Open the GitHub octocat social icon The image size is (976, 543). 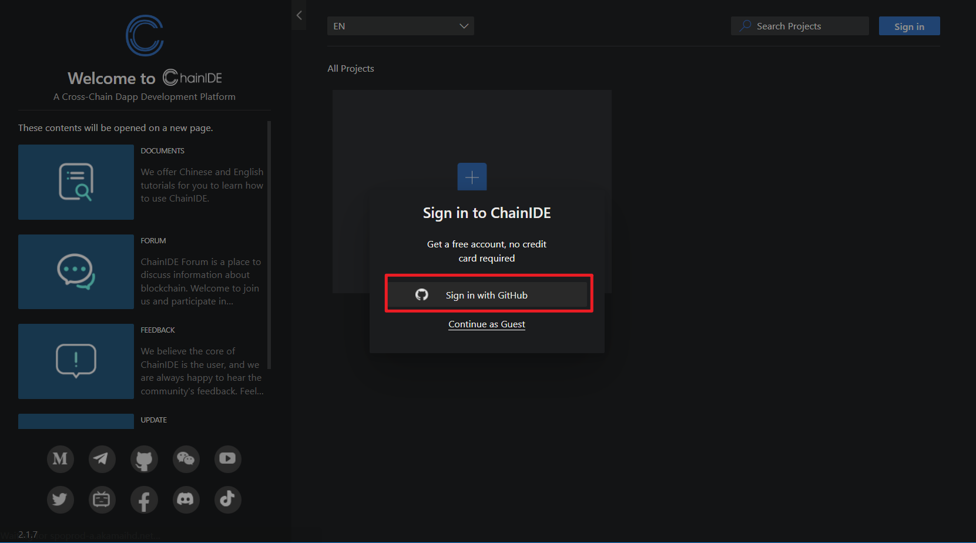pyautogui.click(x=144, y=459)
